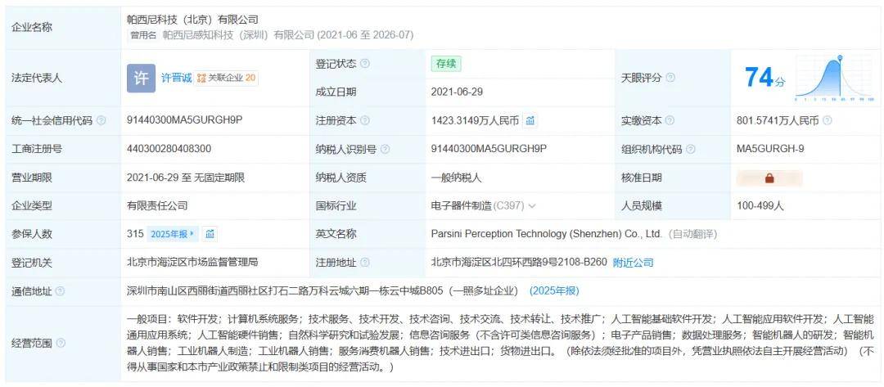Click the 工商注册号 value 440300280408300
Viewport: 884px width, 387px height.
169,149
